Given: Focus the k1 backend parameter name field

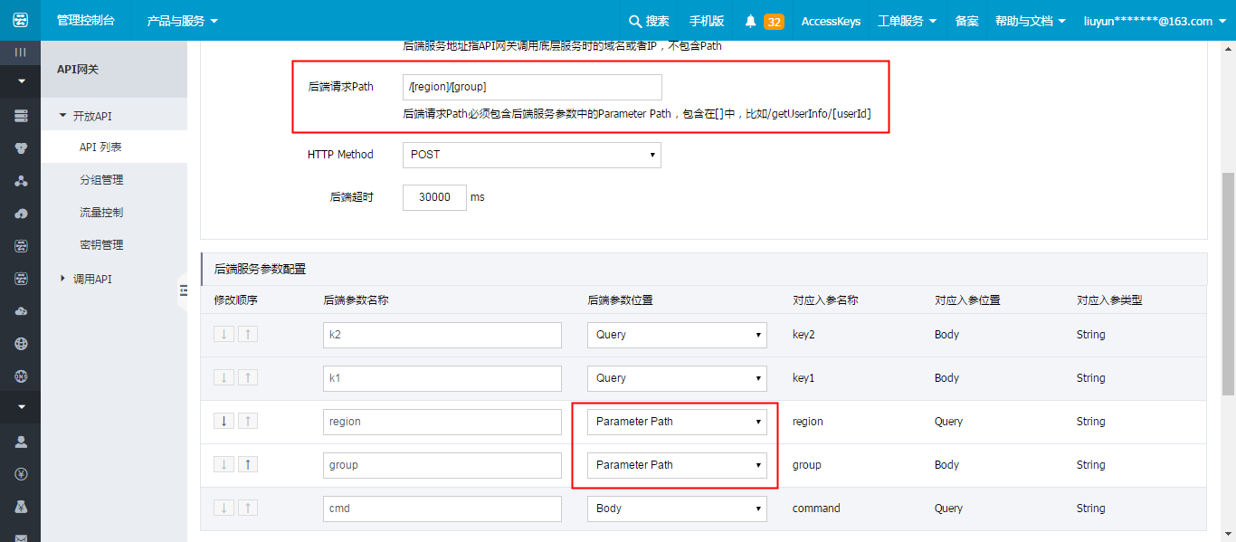Looking at the screenshot, I should click(x=442, y=378).
